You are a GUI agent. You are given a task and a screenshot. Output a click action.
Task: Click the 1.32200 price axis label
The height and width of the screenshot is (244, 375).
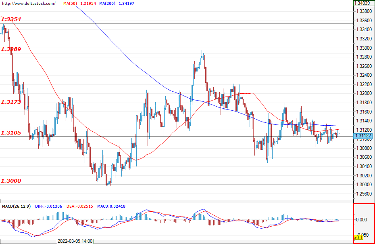click(x=364, y=84)
